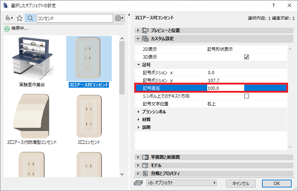The width and height of the screenshot is (298, 191).
Task: Click the searching status refresh icon
Action: coord(7,29)
